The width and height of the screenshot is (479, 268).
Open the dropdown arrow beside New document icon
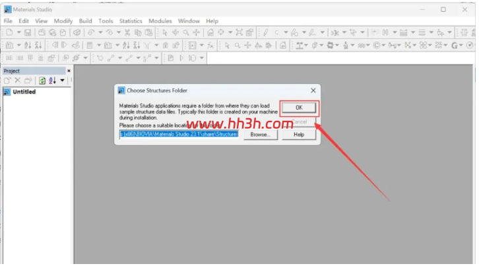click(x=18, y=32)
